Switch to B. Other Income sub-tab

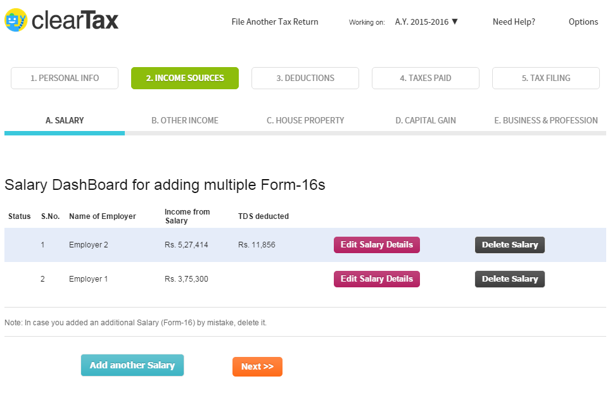coord(185,120)
